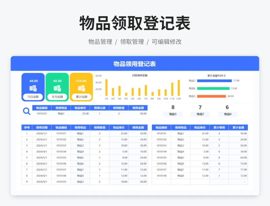Click 1010108 in the right table
This screenshot has height=206, width=270.
click(162, 176)
